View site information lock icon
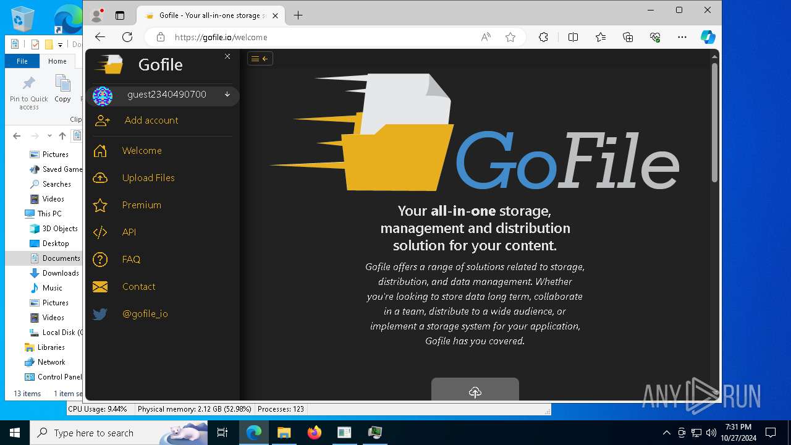791x445 pixels. click(161, 37)
